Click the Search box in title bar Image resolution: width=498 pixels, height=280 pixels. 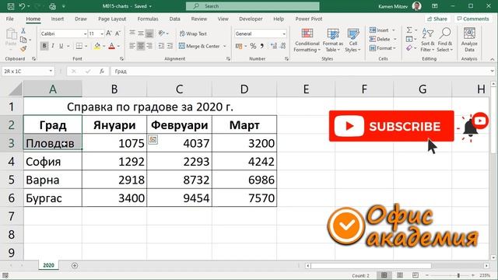click(252, 6)
